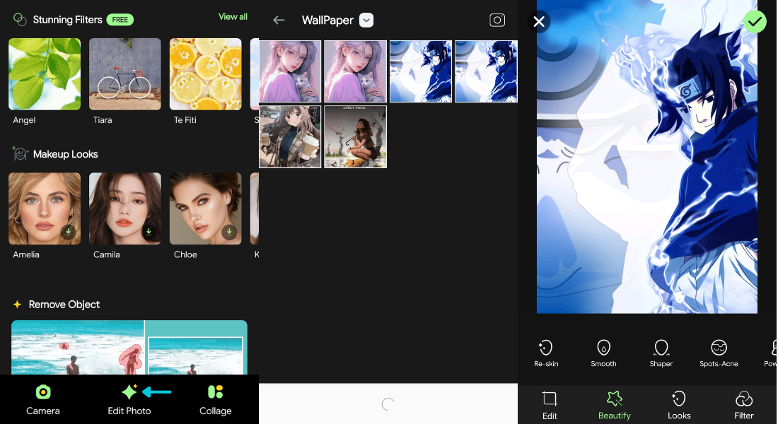Pick the girl with umbrella wallpaper
This screenshot has width=778, height=424.
click(355, 136)
